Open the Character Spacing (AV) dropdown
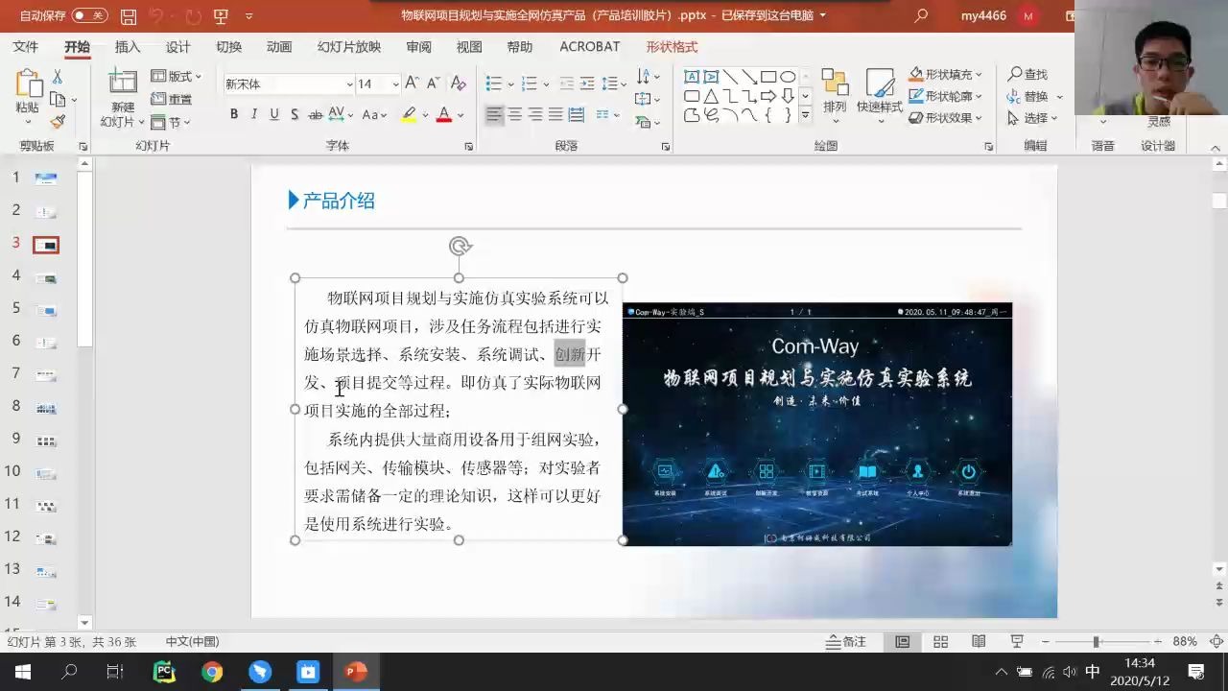 tap(341, 114)
